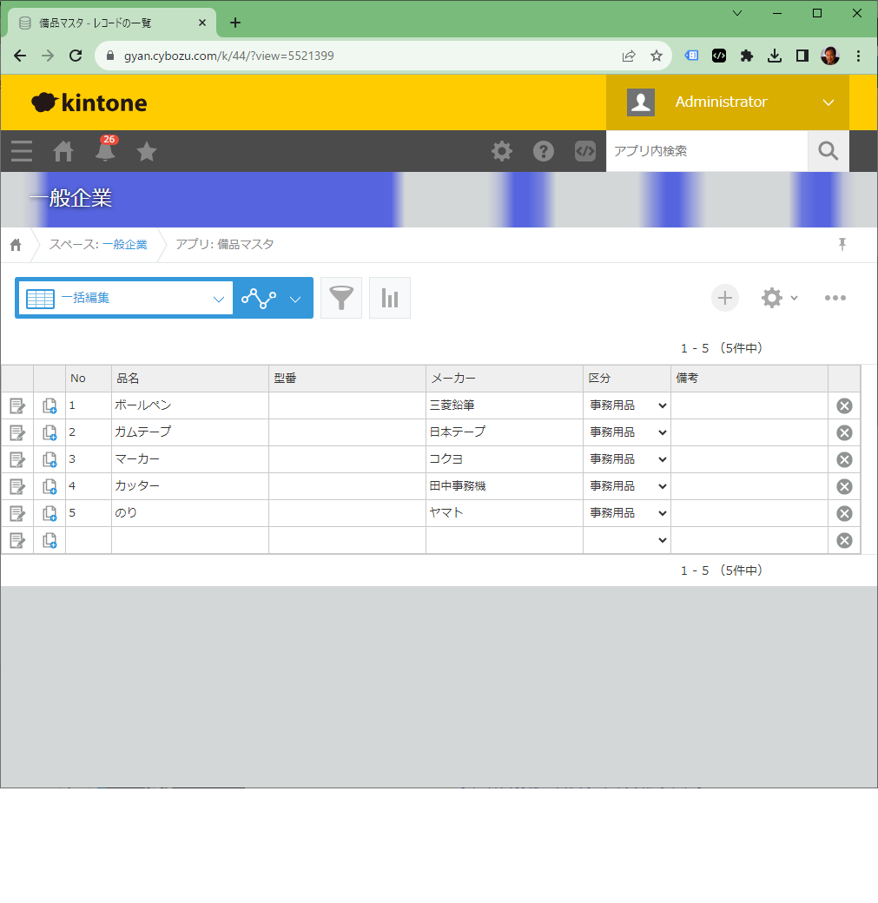Open the filter funnel icon

pyautogui.click(x=341, y=298)
